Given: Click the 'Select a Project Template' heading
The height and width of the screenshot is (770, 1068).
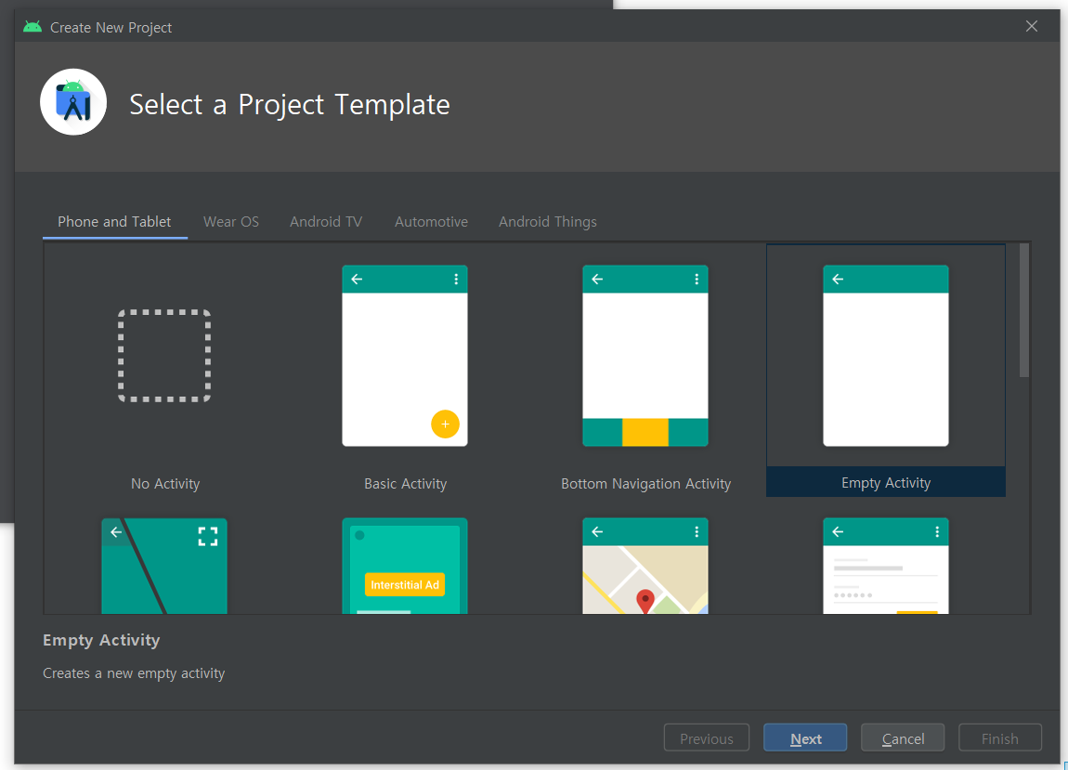Looking at the screenshot, I should pyautogui.click(x=290, y=105).
